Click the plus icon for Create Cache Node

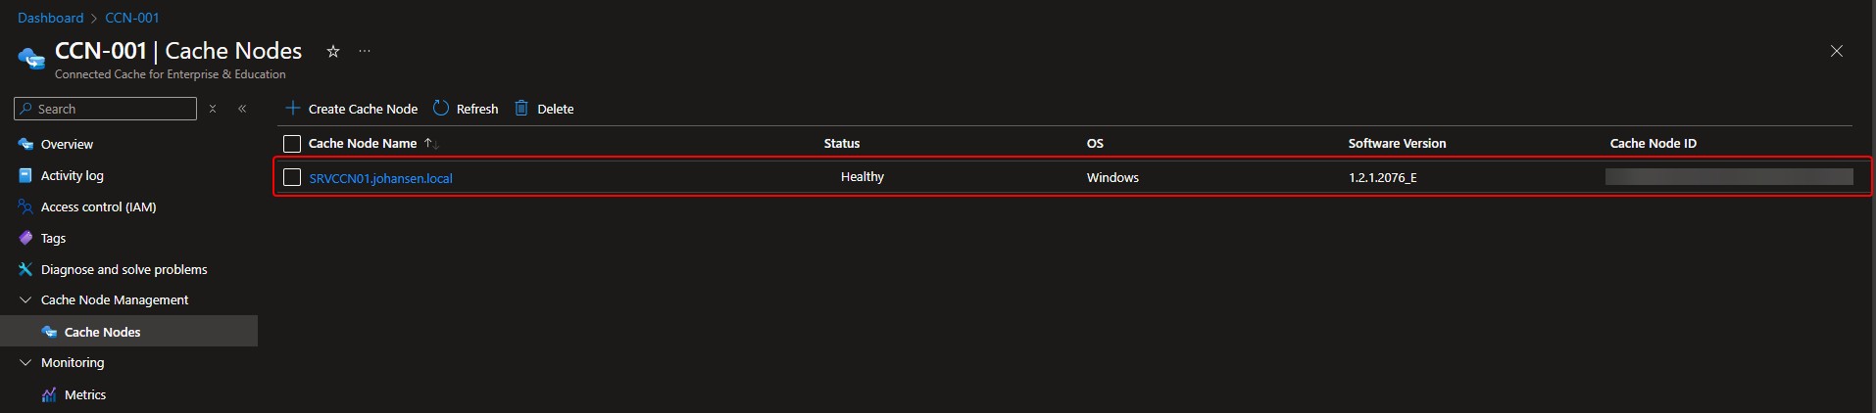(x=292, y=108)
